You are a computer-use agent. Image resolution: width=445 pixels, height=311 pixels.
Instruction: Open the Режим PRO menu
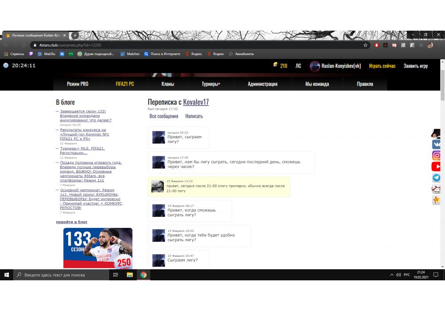point(77,84)
